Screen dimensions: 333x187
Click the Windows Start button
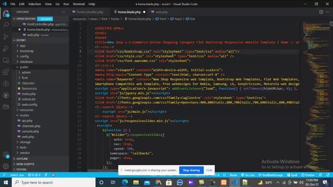click(6, 182)
